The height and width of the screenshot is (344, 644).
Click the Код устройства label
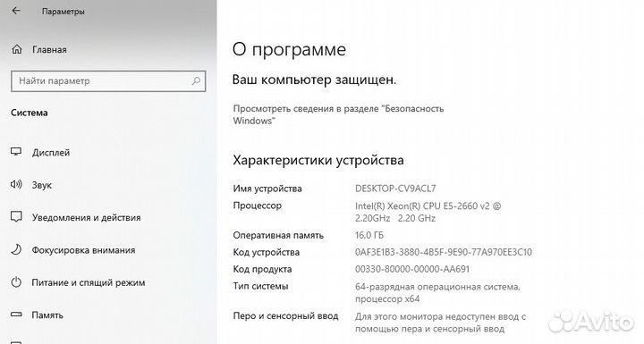tap(267, 252)
